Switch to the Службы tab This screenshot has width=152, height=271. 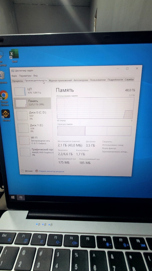[129, 80]
